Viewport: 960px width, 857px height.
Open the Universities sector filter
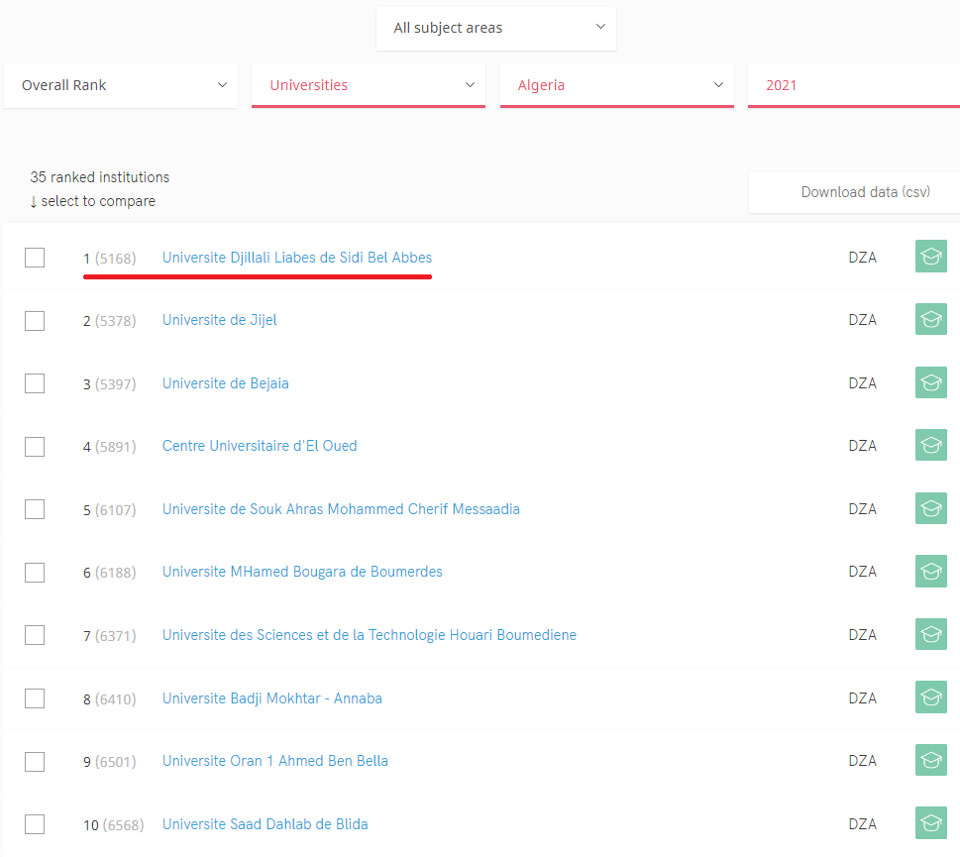coord(368,85)
